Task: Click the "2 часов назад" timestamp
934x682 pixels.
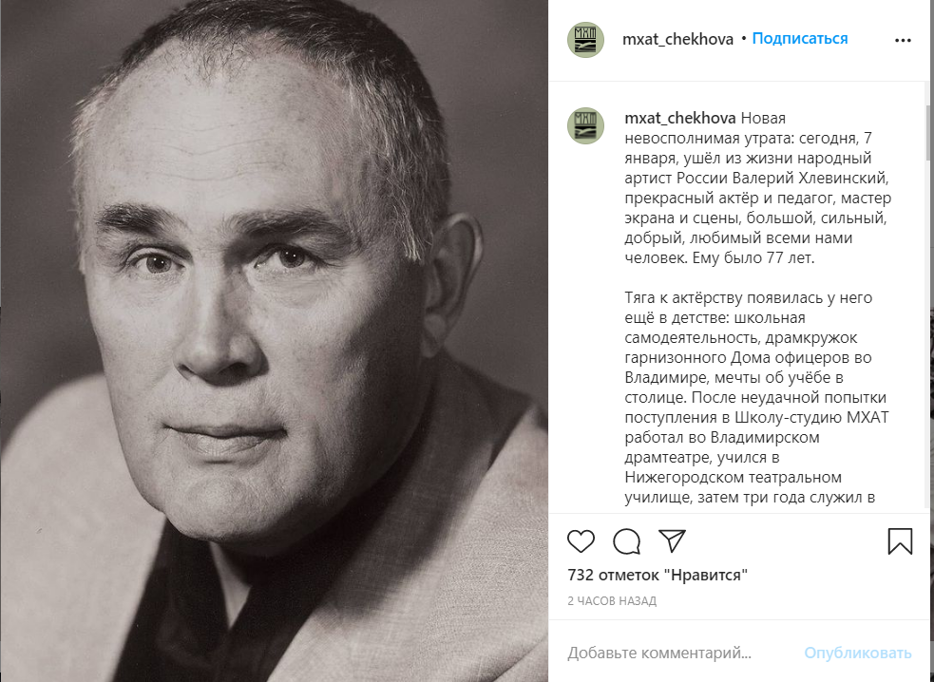Action: click(x=612, y=601)
